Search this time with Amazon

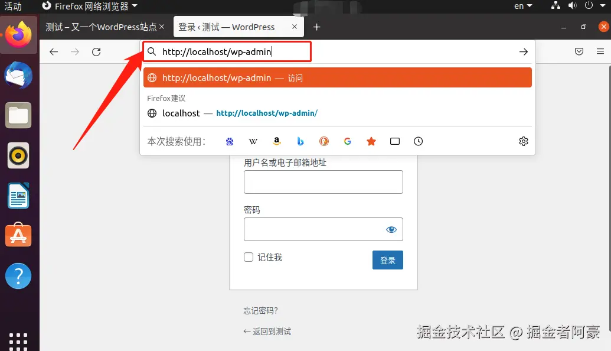tap(277, 141)
